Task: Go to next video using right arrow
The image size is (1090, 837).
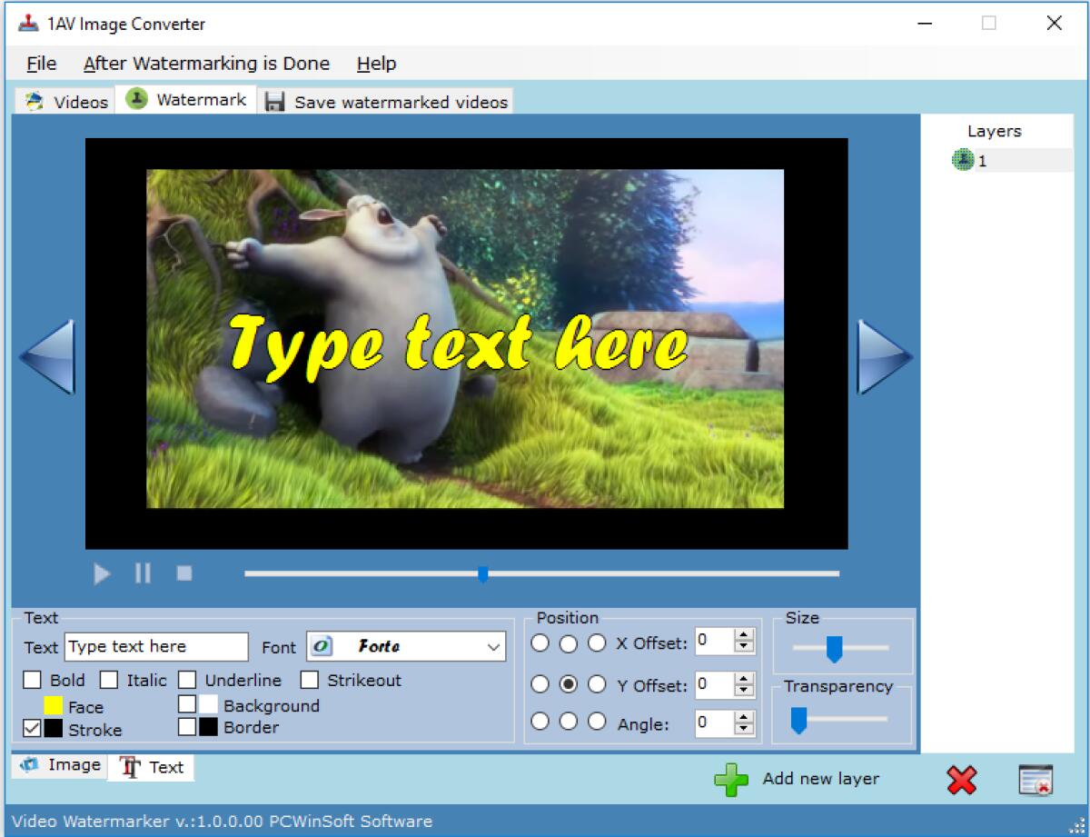Action: 884,356
